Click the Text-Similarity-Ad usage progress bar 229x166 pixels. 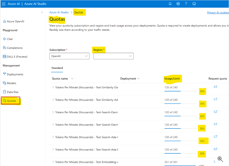pos(180,103)
